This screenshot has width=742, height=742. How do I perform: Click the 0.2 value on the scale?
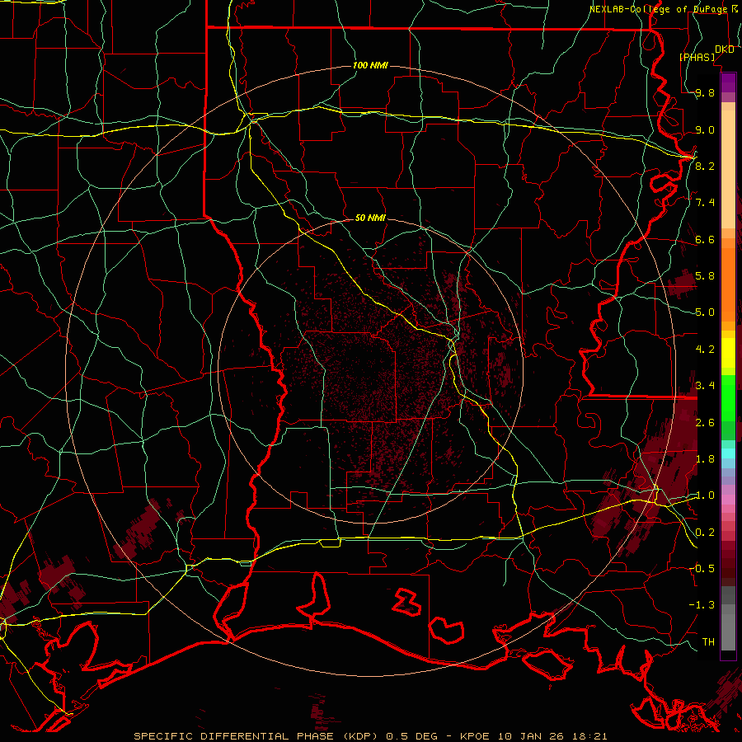705,533
